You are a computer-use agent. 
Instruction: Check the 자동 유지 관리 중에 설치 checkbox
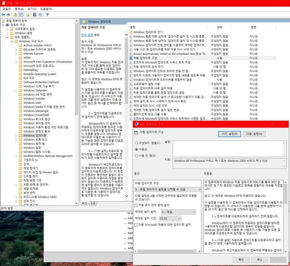[x=136, y=205]
